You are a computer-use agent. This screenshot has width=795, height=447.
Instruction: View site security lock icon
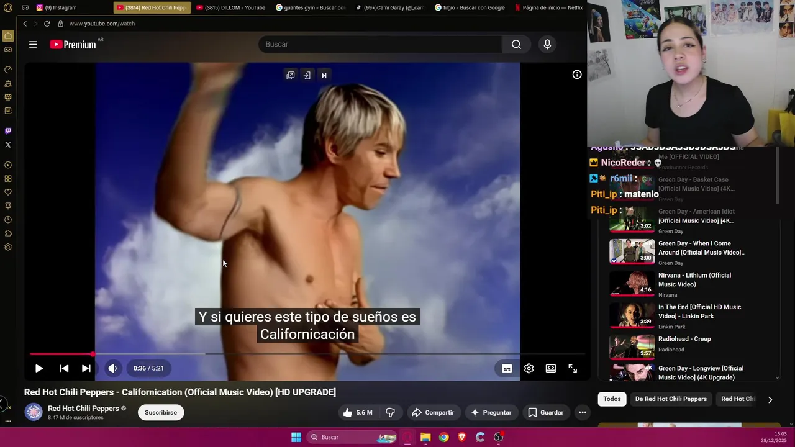tap(60, 24)
